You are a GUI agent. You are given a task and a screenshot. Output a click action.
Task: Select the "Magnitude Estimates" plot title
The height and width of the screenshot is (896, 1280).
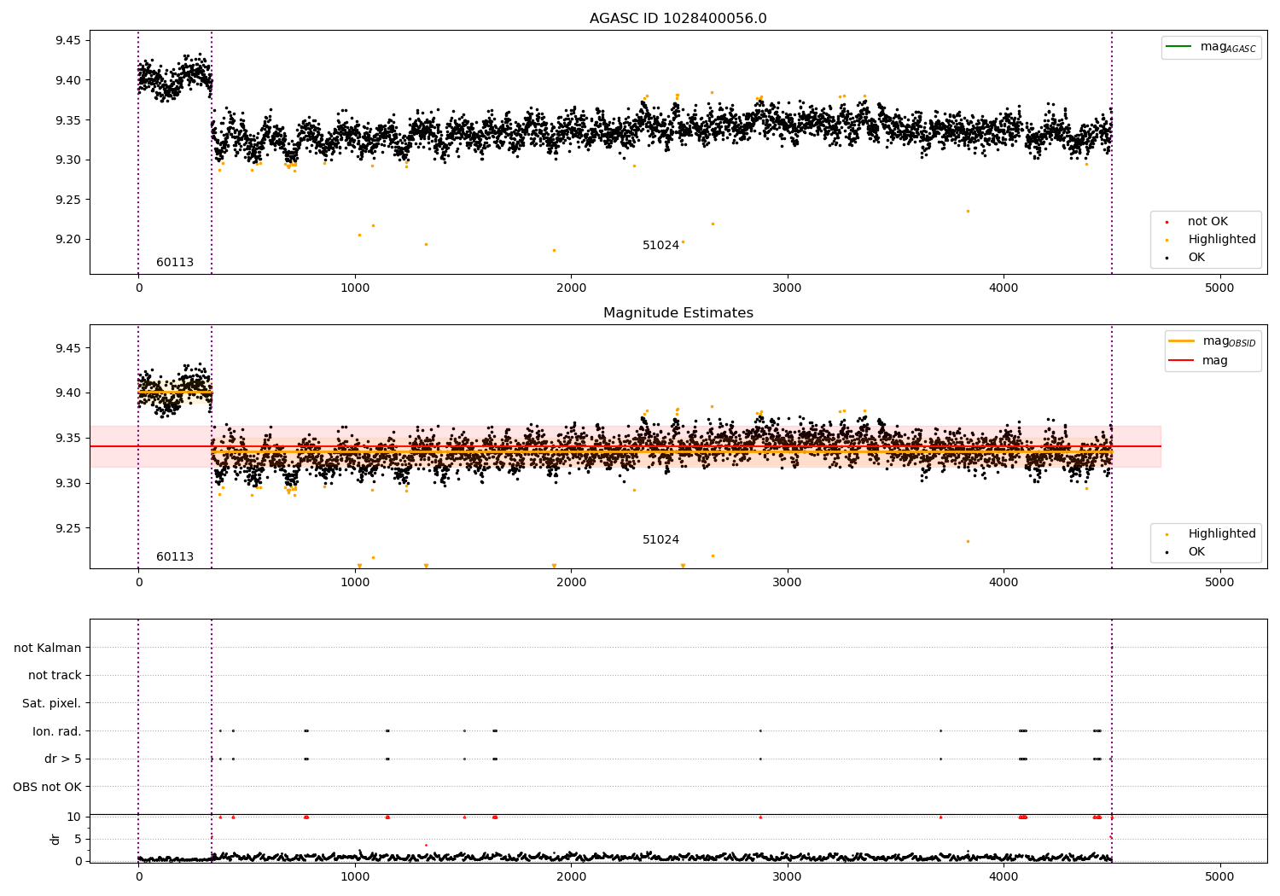coord(678,313)
